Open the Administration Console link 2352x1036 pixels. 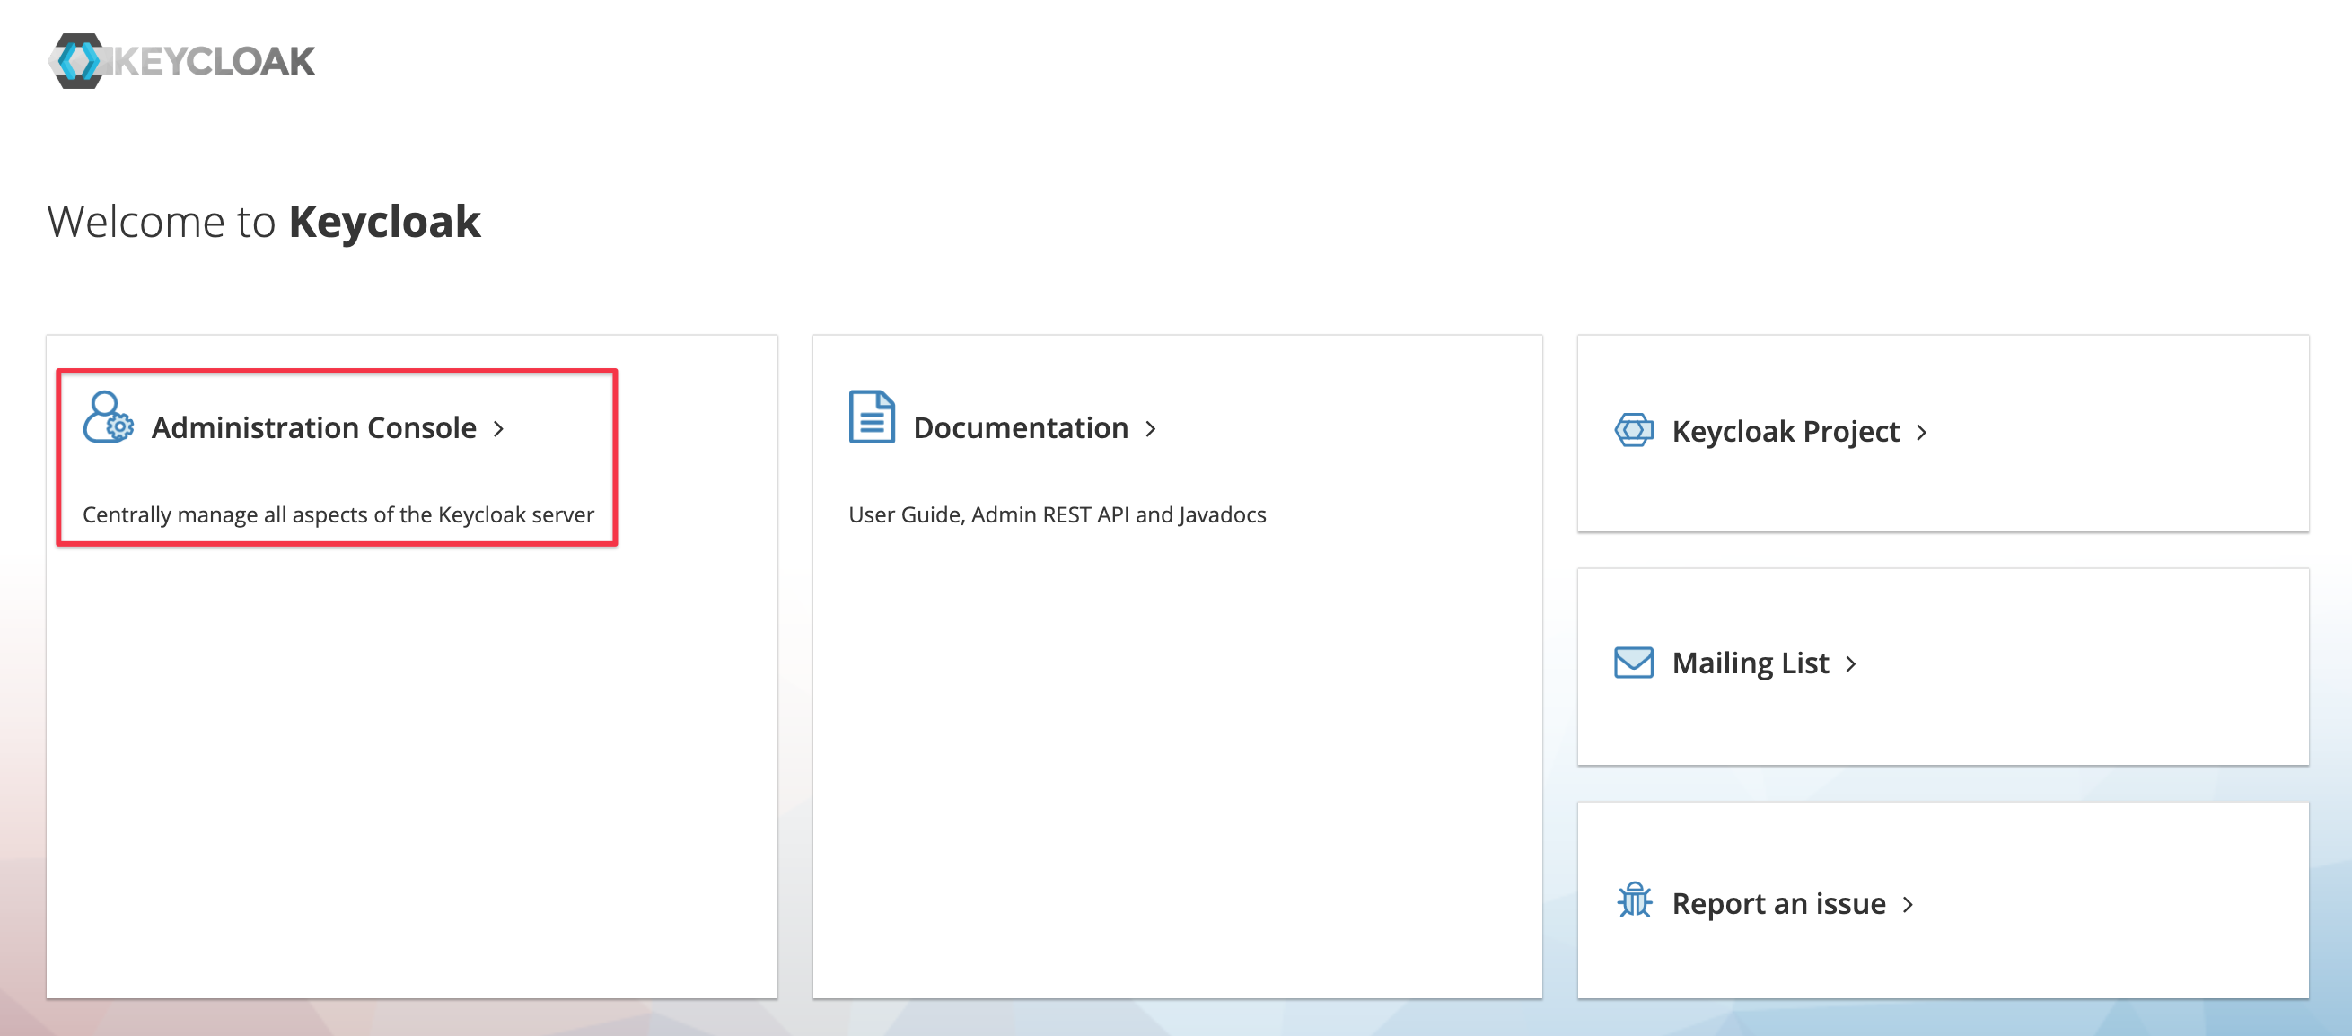click(x=314, y=428)
